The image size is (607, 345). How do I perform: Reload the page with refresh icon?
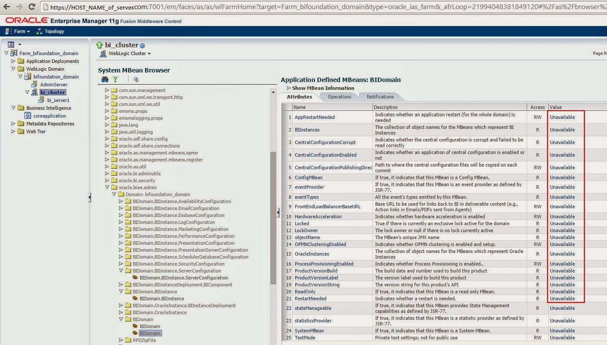(32, 7)
